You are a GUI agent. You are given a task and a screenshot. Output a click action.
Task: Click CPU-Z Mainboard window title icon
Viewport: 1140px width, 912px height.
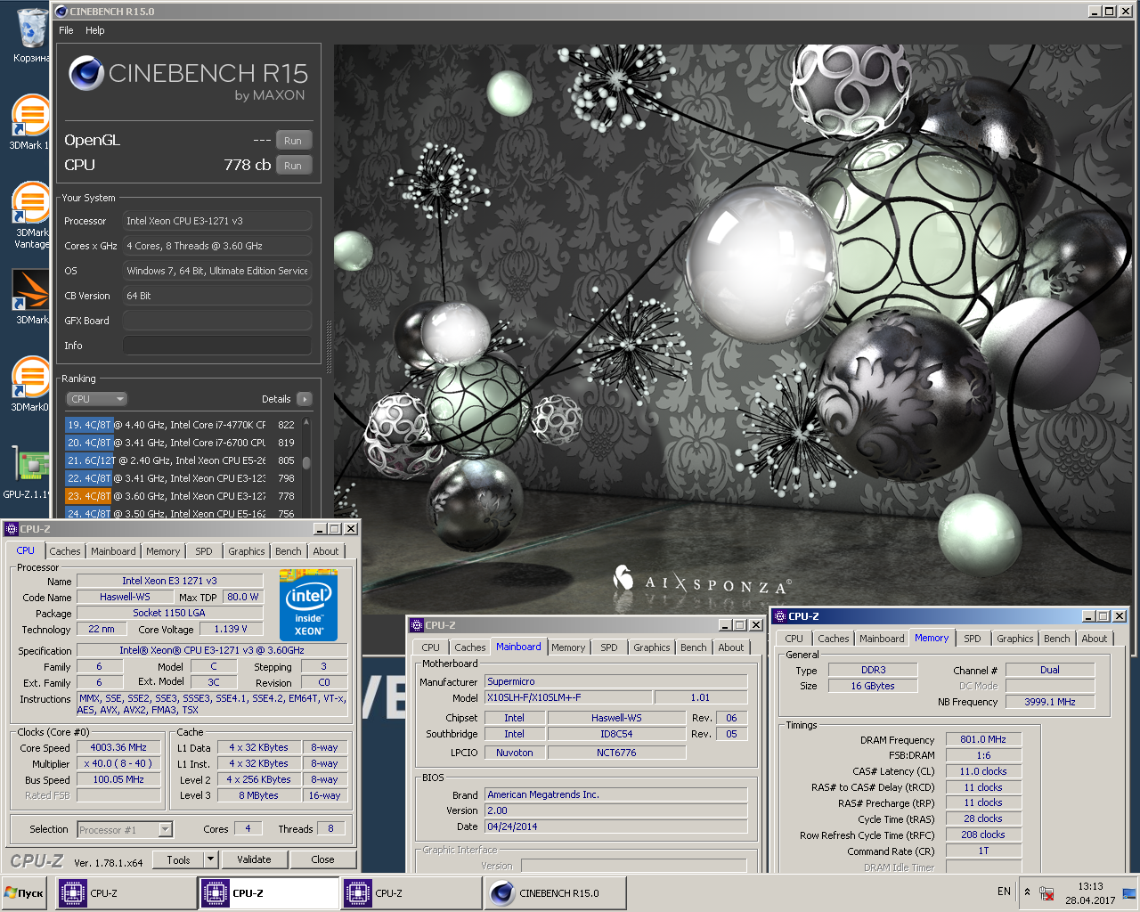pyautogui.click(x=416, y=625)
